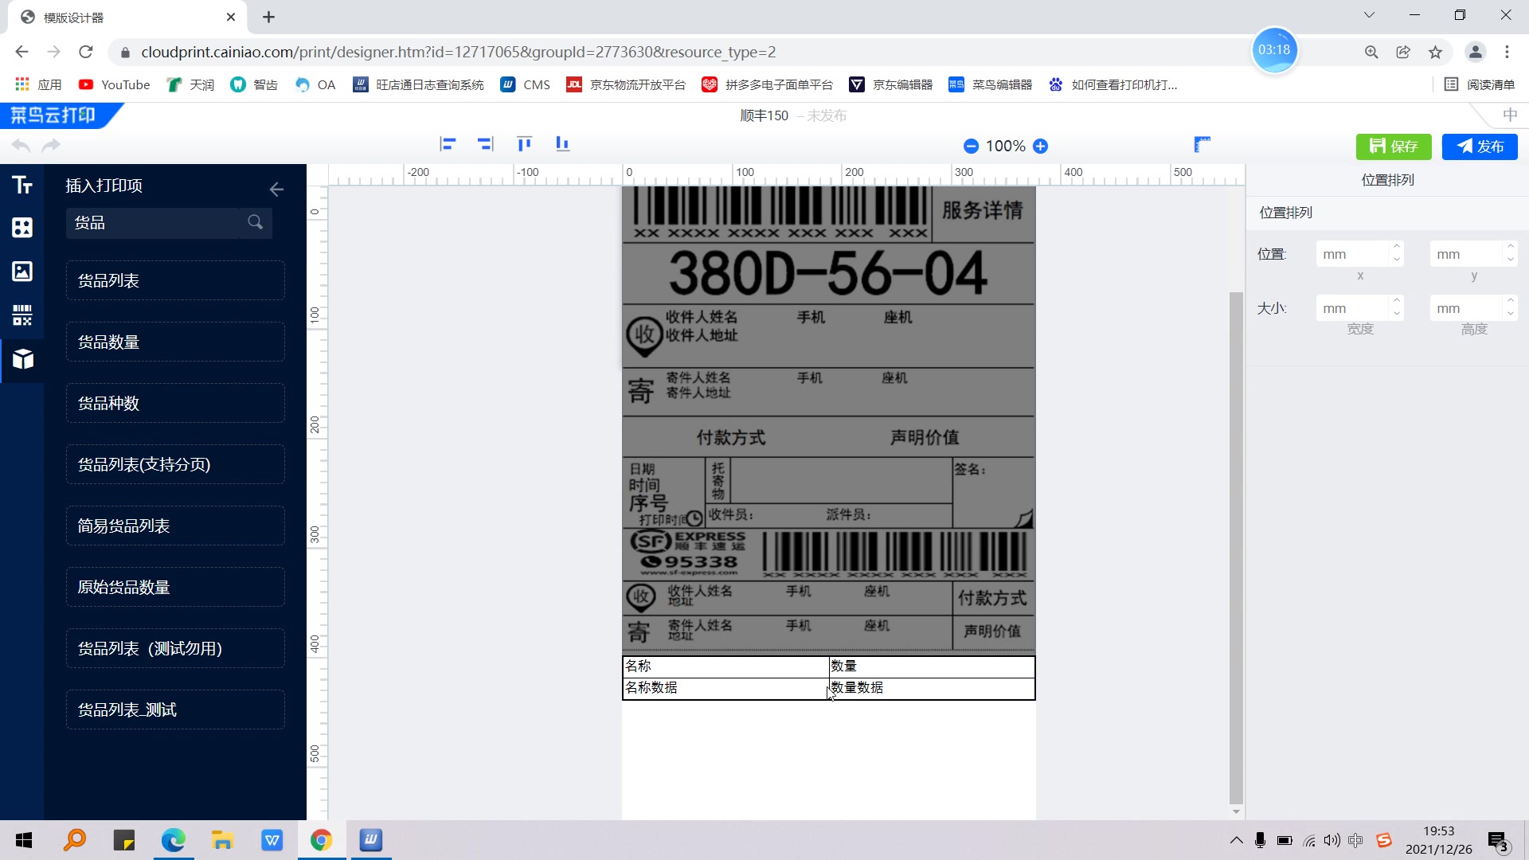Insert the 简易货品列表 item

point(175,526)
